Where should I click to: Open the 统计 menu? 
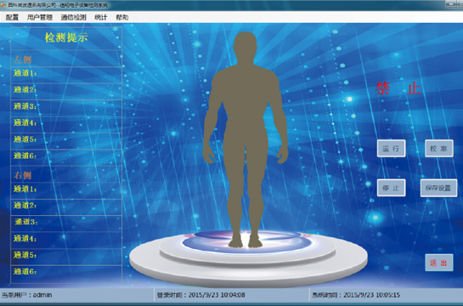tap(101, 18)
